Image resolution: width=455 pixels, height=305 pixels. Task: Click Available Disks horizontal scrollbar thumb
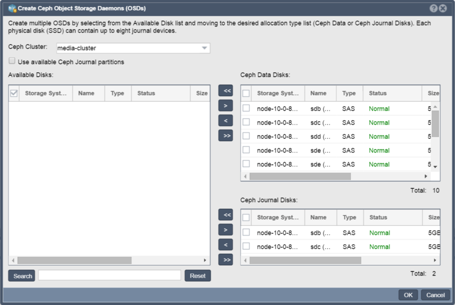75,260
